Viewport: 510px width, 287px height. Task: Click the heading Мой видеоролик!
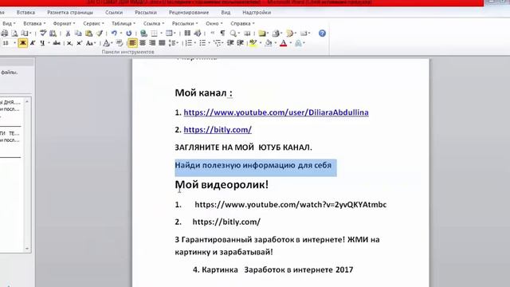pyautogui.click(x=222, y=184)
